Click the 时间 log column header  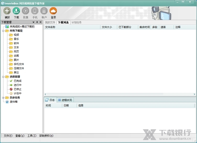click(53, 106)
